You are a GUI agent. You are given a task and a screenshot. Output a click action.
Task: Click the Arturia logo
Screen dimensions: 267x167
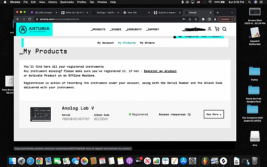tap(34, 29)
